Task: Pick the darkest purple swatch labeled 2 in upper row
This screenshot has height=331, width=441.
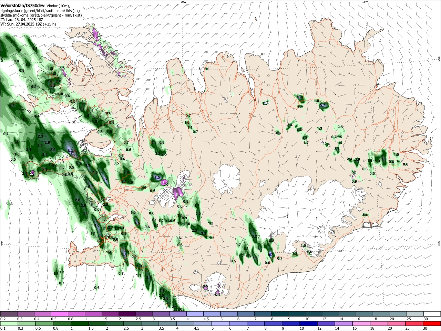Action: (127, 314)
